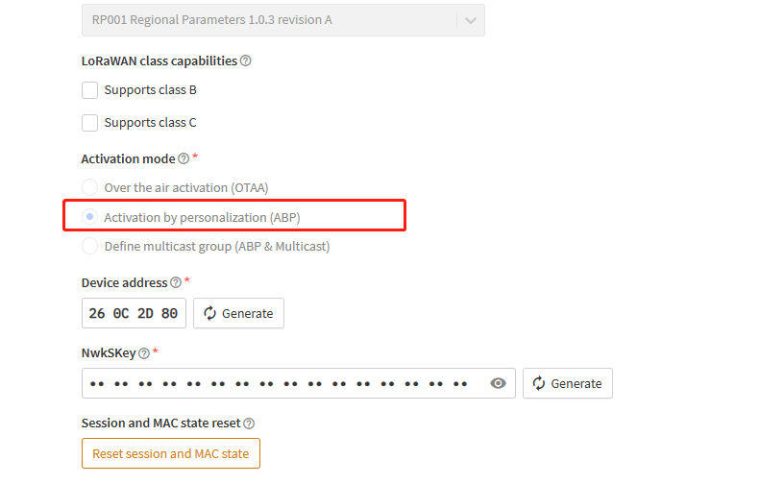Generate a new NwkSKey

(x=568, y=383)
